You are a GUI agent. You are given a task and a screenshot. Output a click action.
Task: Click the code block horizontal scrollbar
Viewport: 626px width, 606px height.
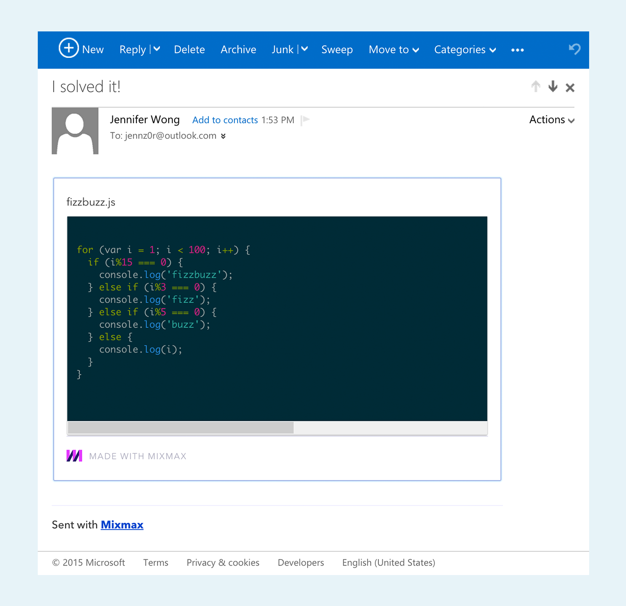tap(181, 428)
